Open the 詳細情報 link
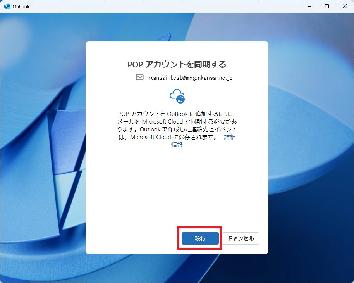Viewport: 354px width, 283px height. click(230, 137)
